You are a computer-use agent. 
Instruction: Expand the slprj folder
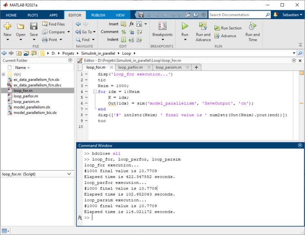pos(3,74)
